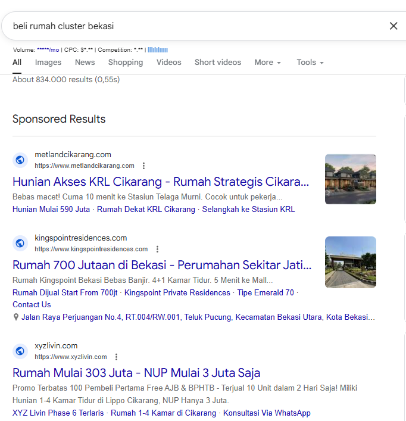The width and height of the screenshot is (406, 421).
Task: Click the globe favicon for metlandcikarang.com
Action: [x=20, y=160]
